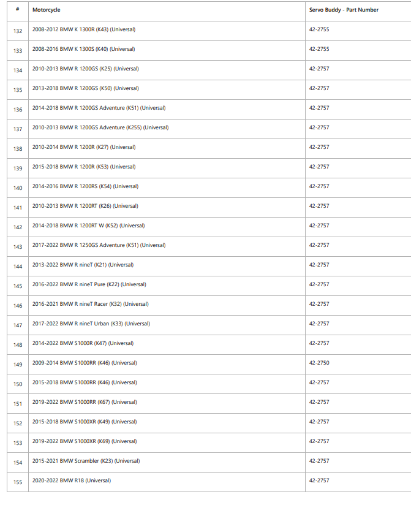
Task: Click the Servo Buddy - Part Number header
Action: [344, 10]
